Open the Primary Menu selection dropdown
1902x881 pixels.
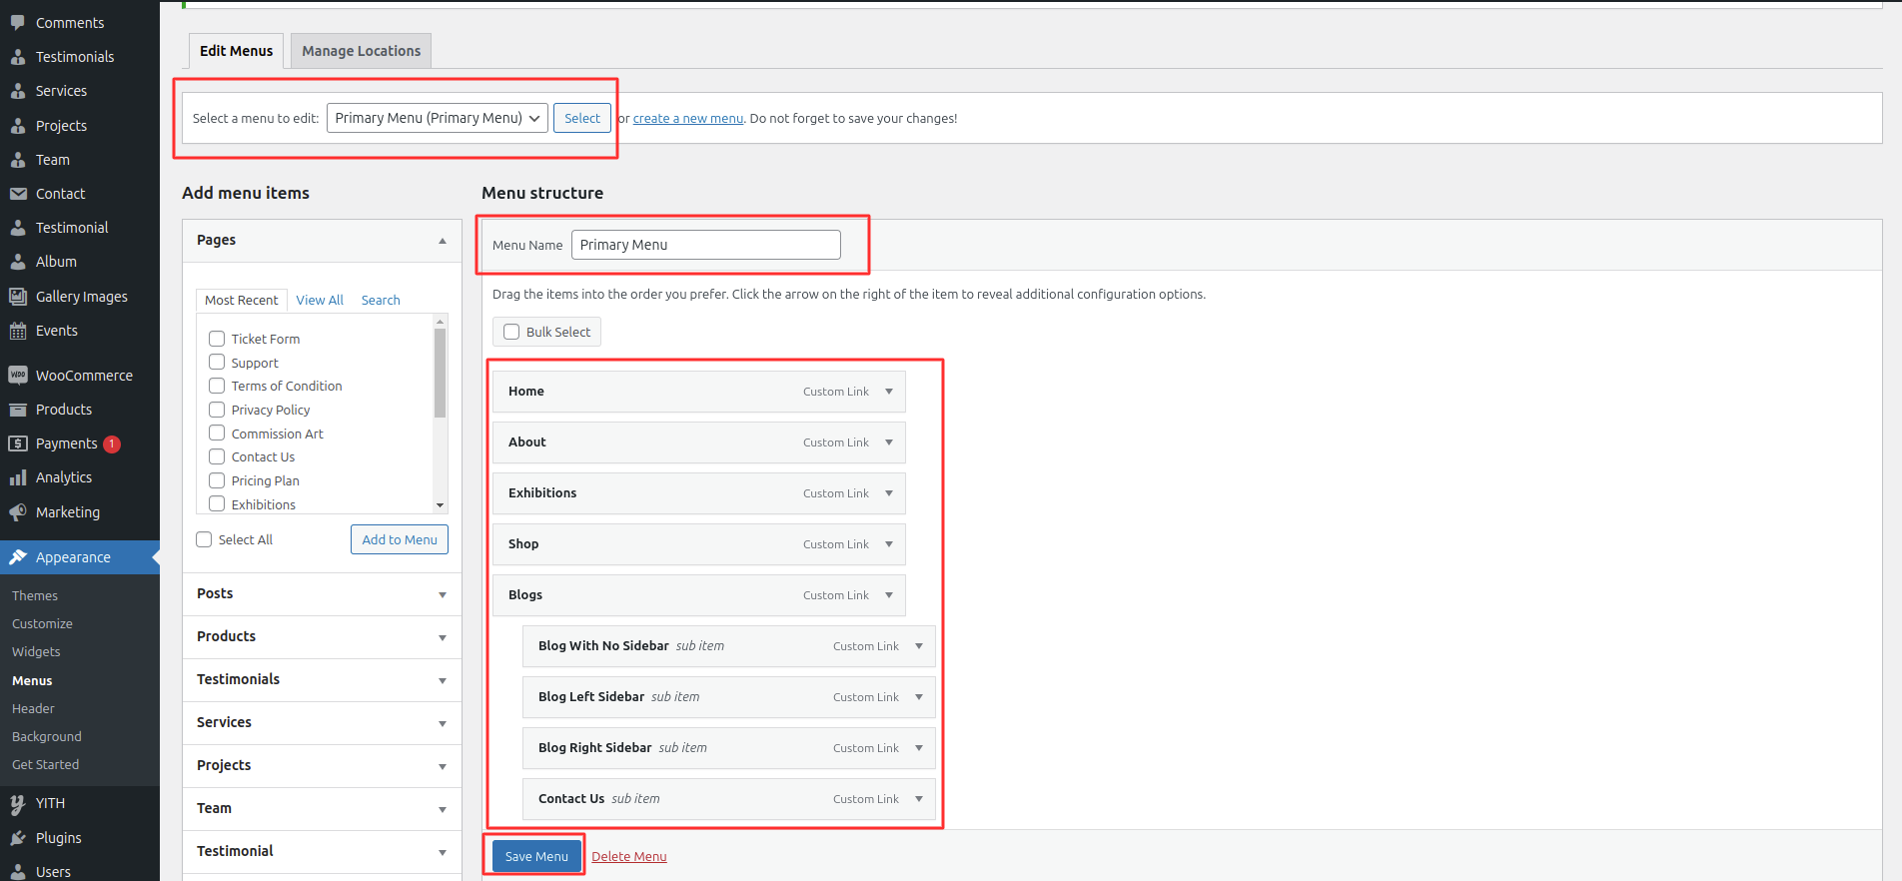[x=437, y=118]
